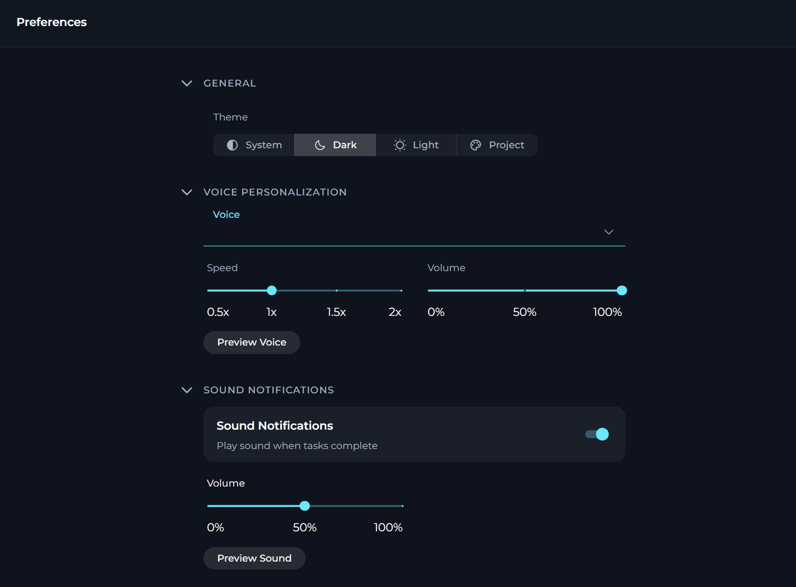Viewport: 796px width, 587px height.
Task: Click the 2x speed label
Action: click(395, 312)
